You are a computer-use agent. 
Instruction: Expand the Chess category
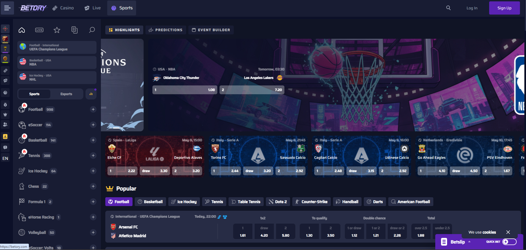93,186
